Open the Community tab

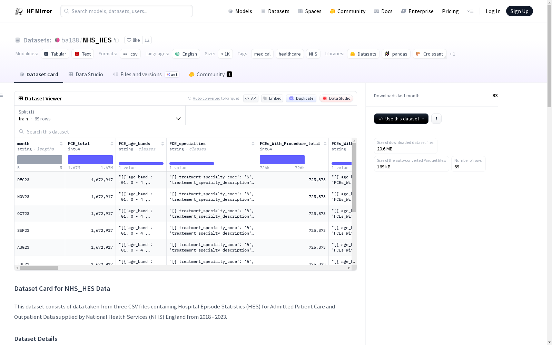click(x=210, y=75)
